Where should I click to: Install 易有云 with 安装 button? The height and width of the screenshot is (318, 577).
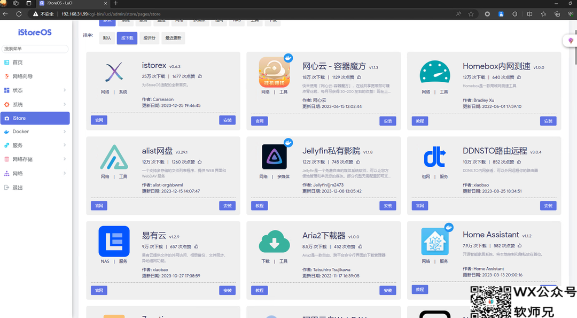click(228, 290)
